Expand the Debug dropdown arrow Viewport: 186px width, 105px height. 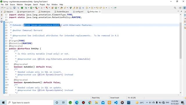[x=28, y=8]
